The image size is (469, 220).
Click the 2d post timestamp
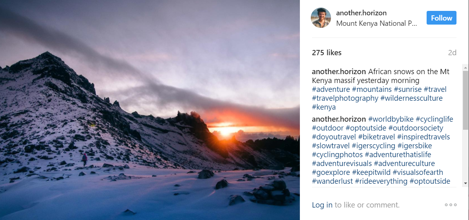pyautogui.click(x=452, y=53)
